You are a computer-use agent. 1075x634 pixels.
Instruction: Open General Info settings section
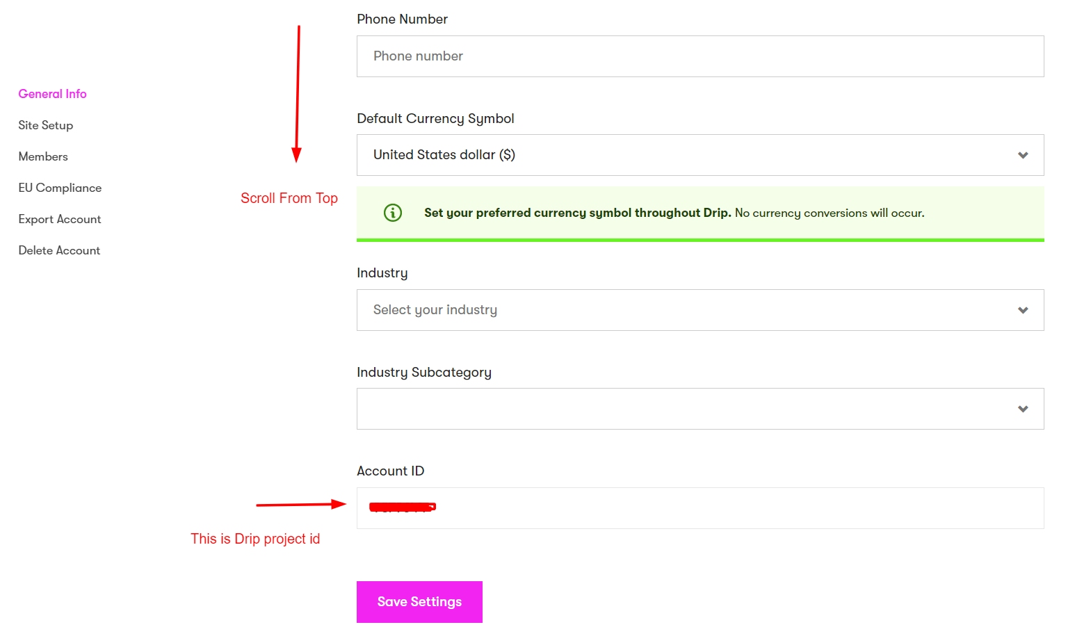[x=53, y=94]
